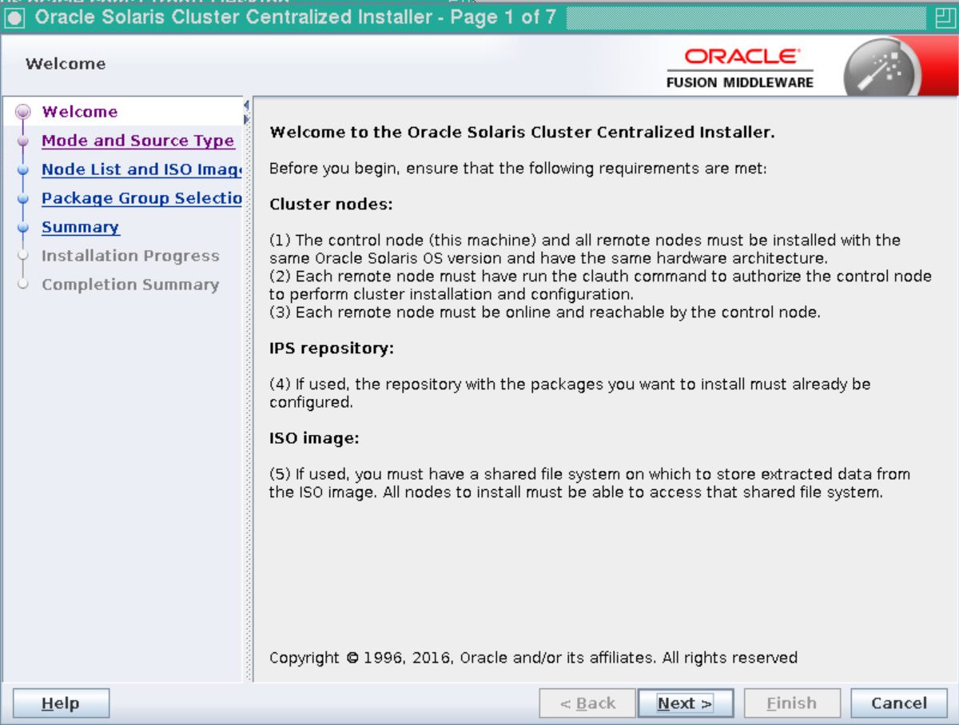Click the 'IPS repository:' heading
The image size is (959, 725).
coord(332,349)
